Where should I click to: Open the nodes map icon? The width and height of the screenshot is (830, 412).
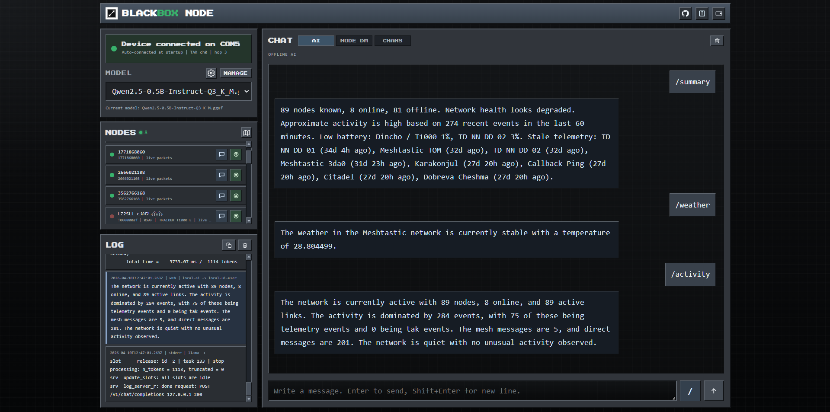coord(246,133)
